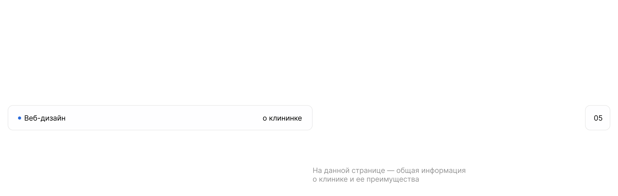618x196 pixels.
Task: Click the letter о before клининке
Action: click(265, 118)
